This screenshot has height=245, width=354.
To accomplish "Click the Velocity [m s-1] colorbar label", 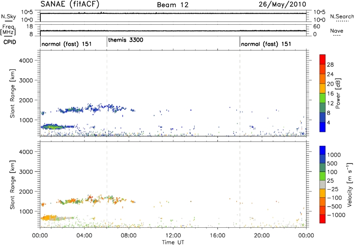I will (350, 184).
